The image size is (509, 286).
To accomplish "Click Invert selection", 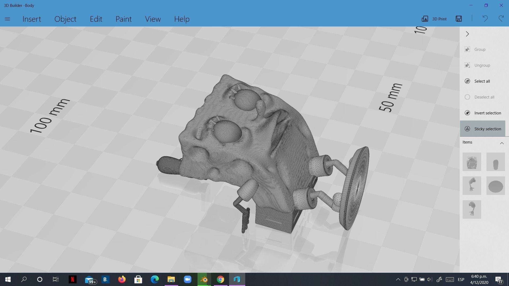I will (482, 113).
